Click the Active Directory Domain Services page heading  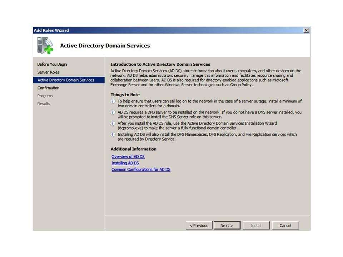click(105, 45)
